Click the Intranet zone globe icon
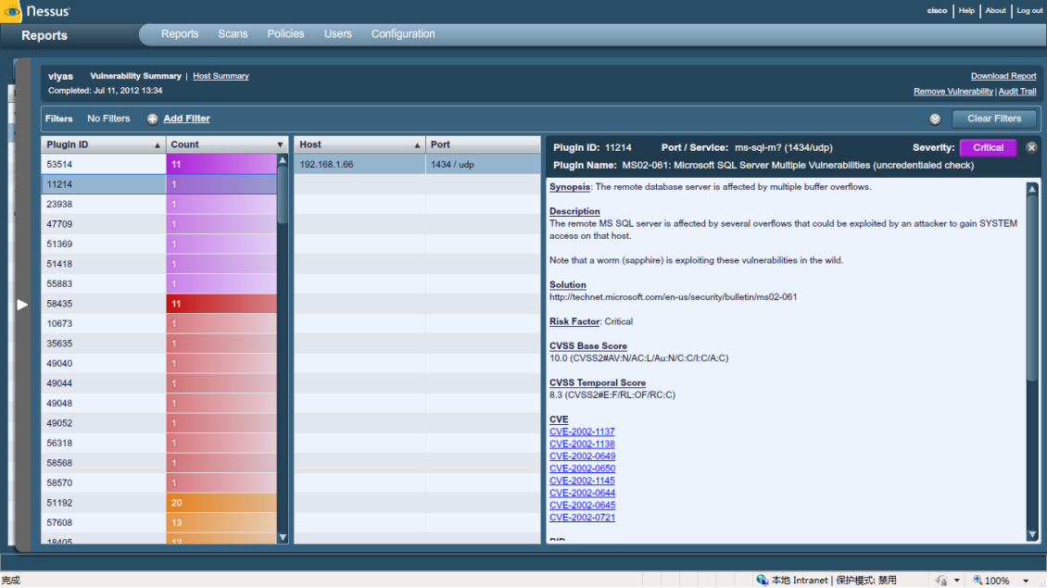This screenshot has width=1047, height=588. click(x=762, y=580)
